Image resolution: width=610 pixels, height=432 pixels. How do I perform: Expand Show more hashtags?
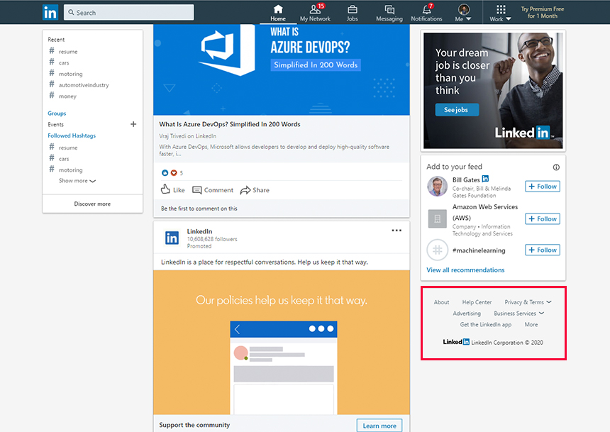coord(77,181)
